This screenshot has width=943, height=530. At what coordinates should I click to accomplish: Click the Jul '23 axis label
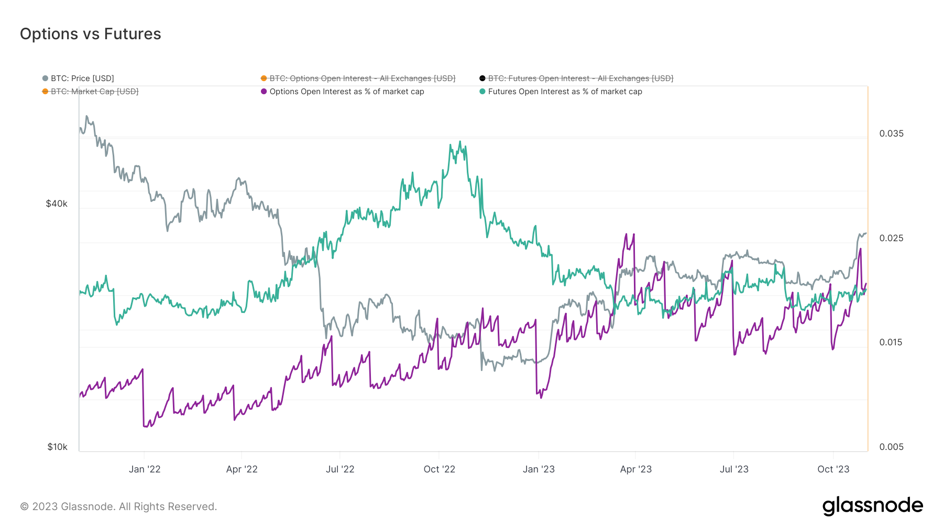[x=734, y=469]
